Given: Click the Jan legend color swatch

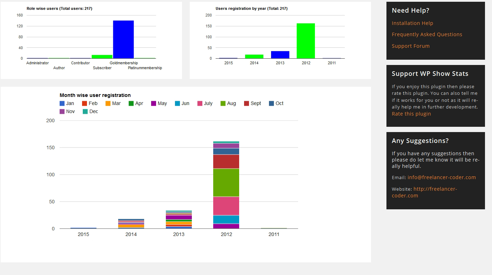Looking at the screenshot, I should (x=62, y=103).
